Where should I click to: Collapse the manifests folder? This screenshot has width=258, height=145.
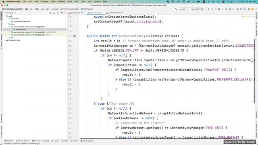point(7,19)
